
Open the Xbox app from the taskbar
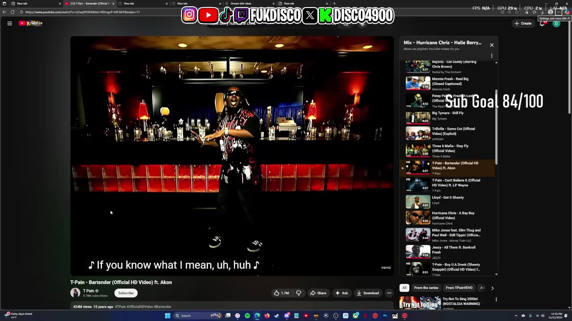(x=355, y=316)
